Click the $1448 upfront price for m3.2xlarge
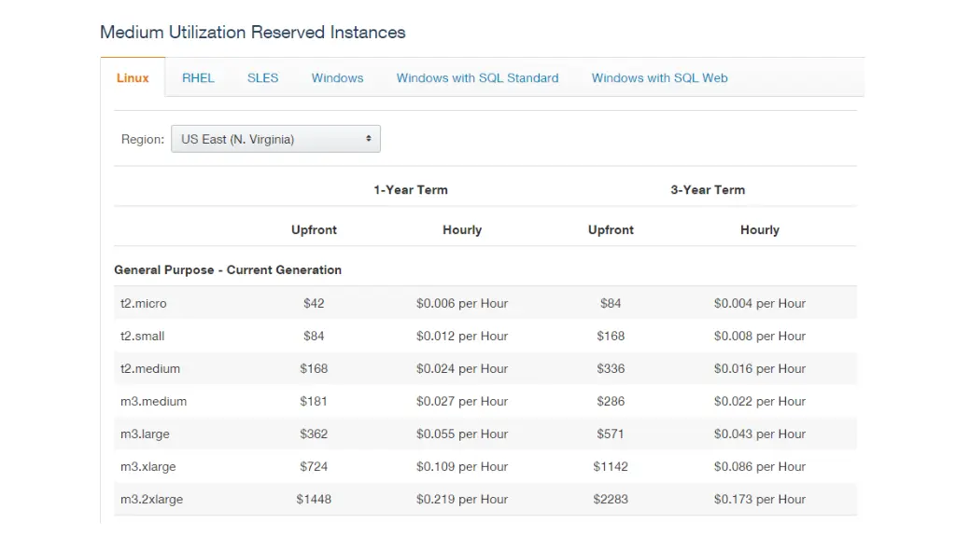 click(x=314, y=500)
